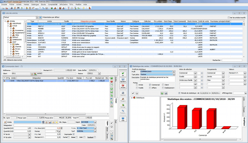The height and width of the screenshot is (143, 248).
Task: Sort by Prix unitaire column header
Action: (158, 21)
